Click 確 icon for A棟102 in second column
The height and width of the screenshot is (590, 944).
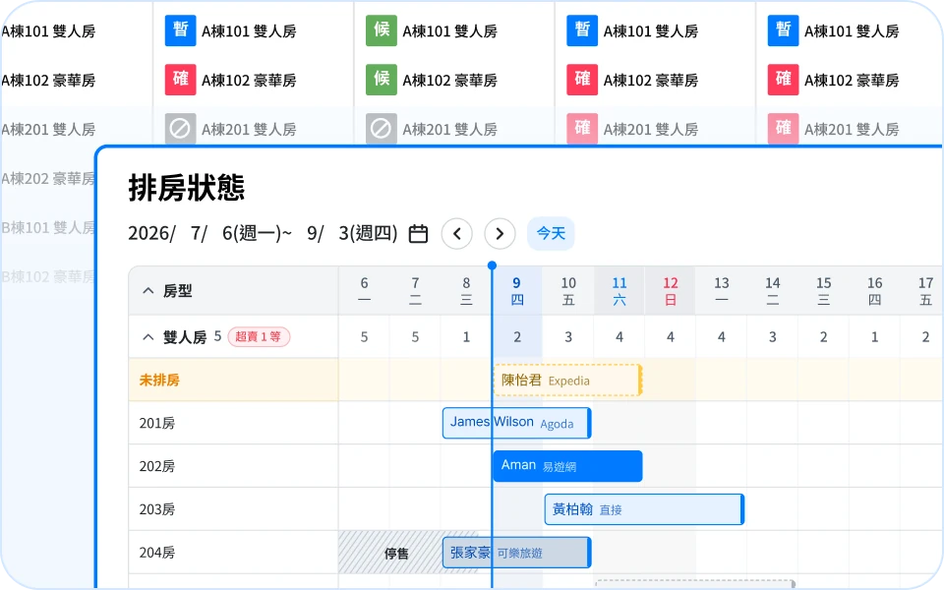[x=181, y=80]
